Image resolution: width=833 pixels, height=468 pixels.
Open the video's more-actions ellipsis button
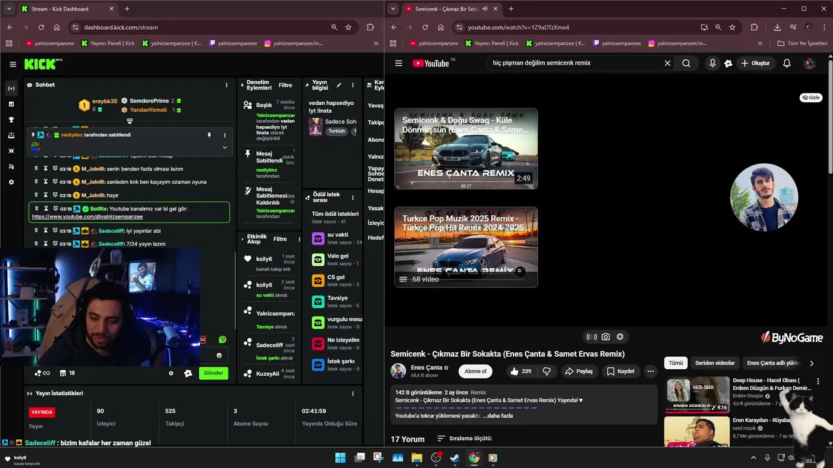(650, 371)
